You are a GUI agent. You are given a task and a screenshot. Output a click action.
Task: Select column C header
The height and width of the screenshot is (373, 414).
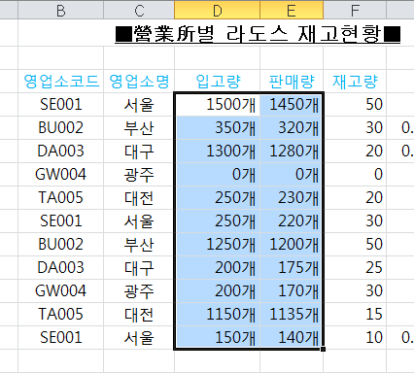(x=139, y=10)
